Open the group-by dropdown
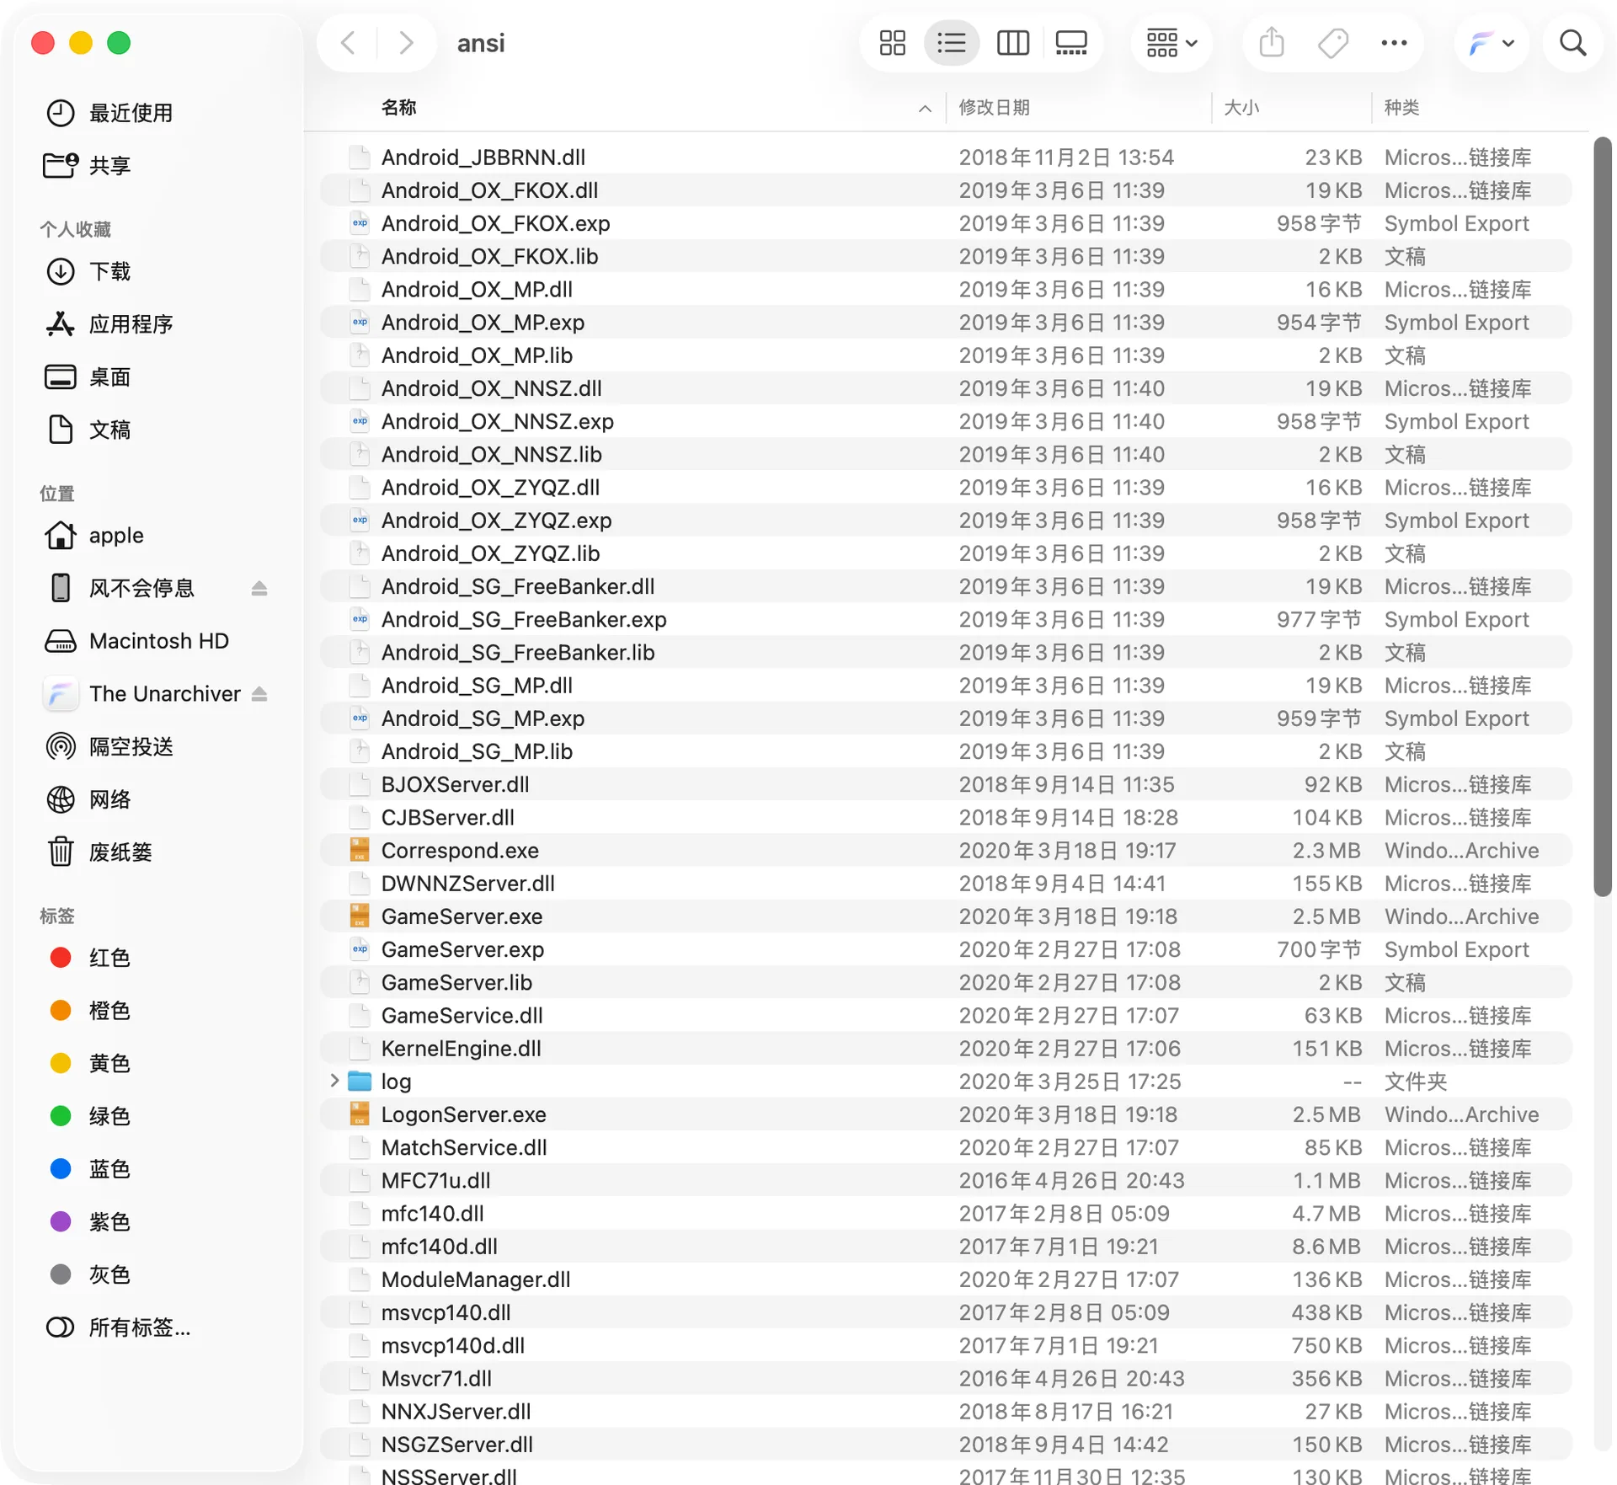Viewport: 1617px width, 1485px height. 1171,43
